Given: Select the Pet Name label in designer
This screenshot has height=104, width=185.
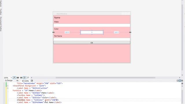Looking at the screenshot, I should (x=58, y=36).
